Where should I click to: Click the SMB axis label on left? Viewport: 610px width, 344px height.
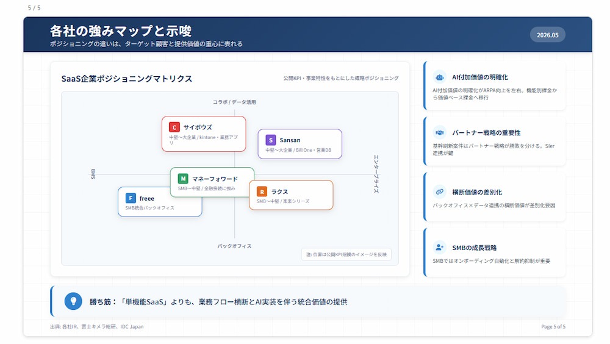[x=93, y=174]
